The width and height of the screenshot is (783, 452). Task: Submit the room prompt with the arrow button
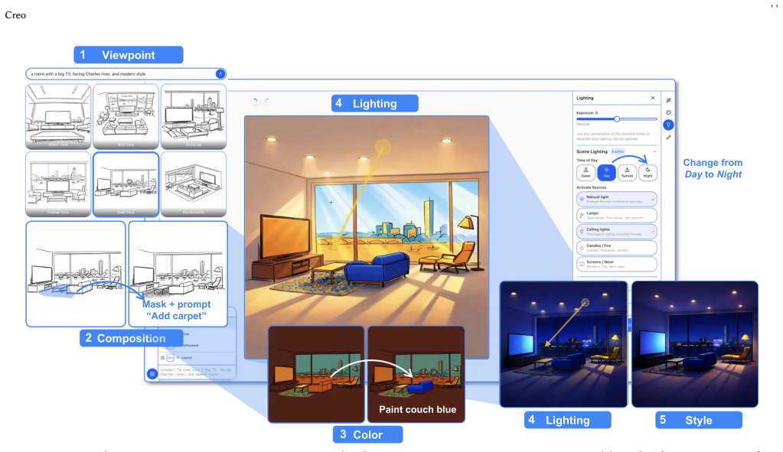220,74
